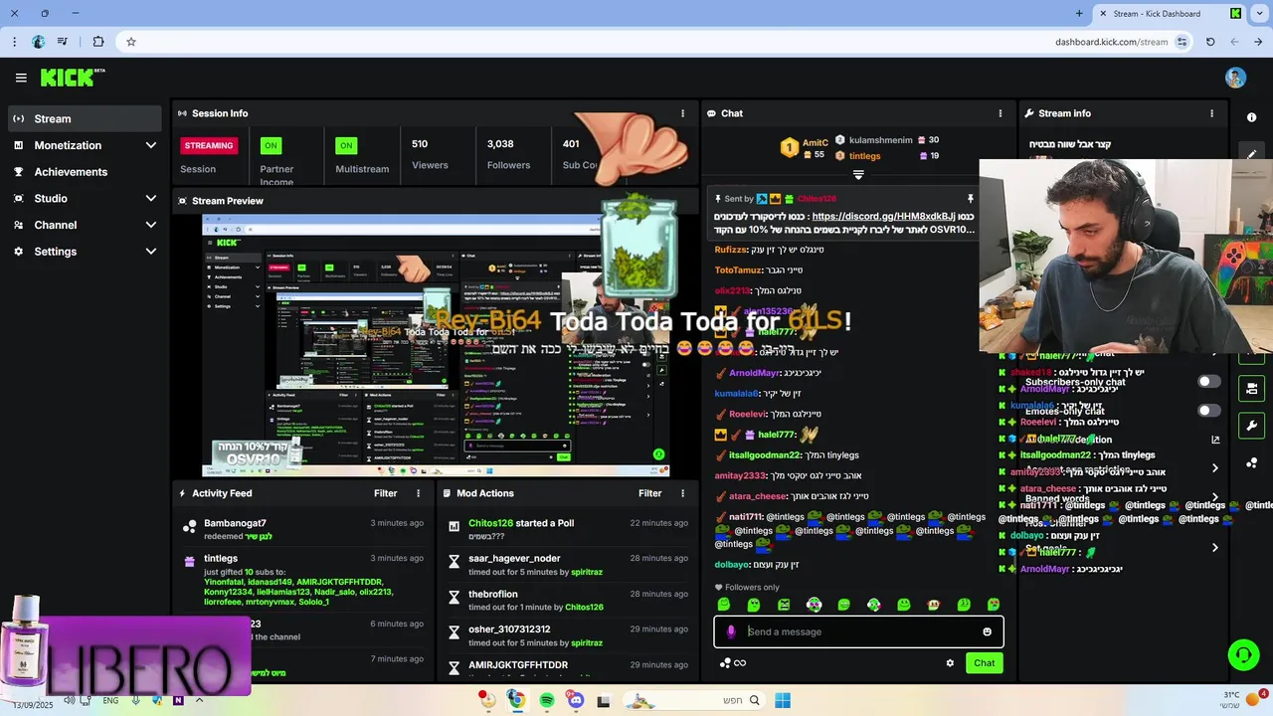Toggle the Multistream ON badge
Viewport: 1273px width, 716px height.
346,145
